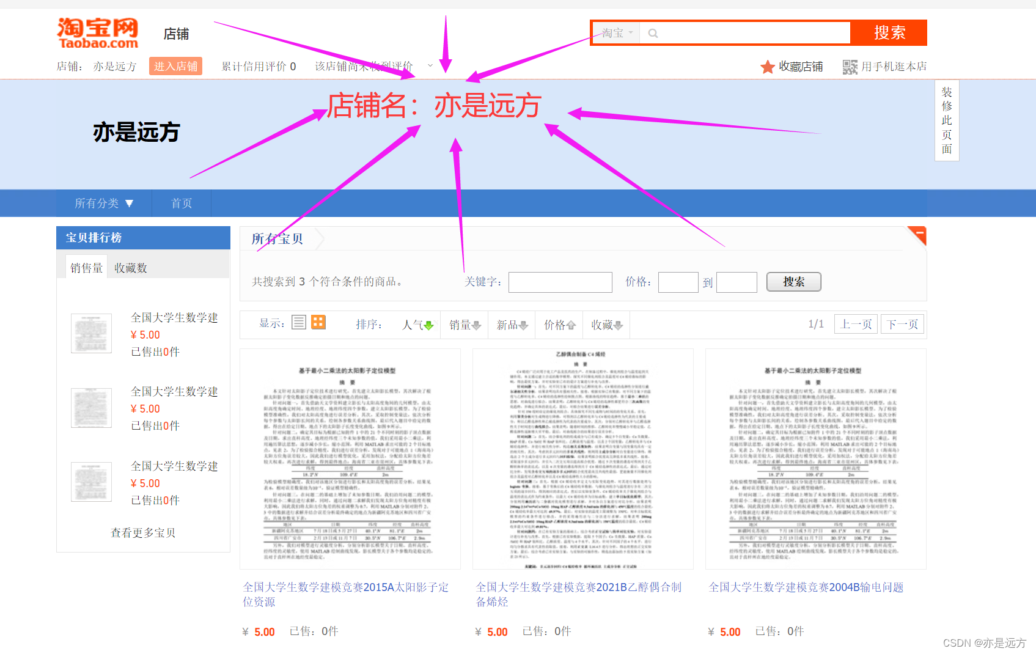Open the 2004B输电问题 product image
This screenshot has width=1036, height=654.
coord(816,459)
